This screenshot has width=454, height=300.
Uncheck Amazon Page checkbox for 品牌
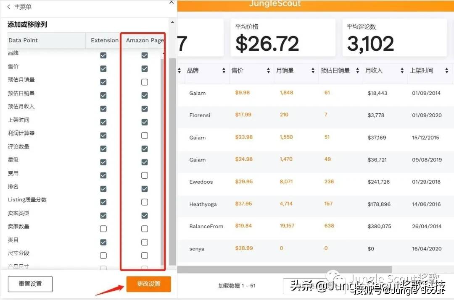[145, 55]
